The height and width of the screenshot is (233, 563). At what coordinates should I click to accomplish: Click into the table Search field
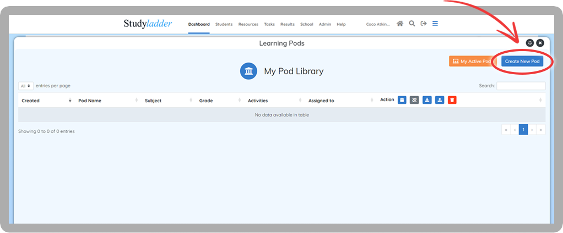click(x=521, y=86)
